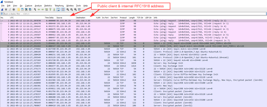Open the Capture menu
Screen dimensions: 267x107
click(28, 6)
